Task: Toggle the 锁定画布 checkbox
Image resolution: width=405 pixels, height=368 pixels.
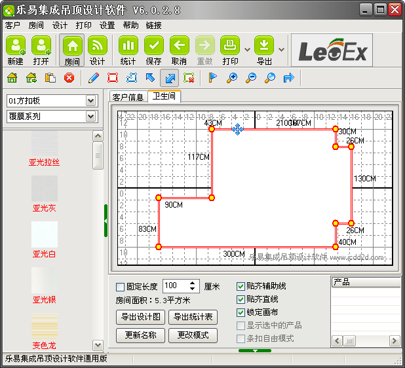Action: (241, 312)
